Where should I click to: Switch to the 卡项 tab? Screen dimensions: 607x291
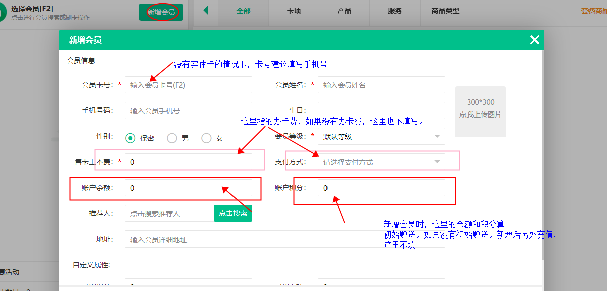click(x=293, y=11)
